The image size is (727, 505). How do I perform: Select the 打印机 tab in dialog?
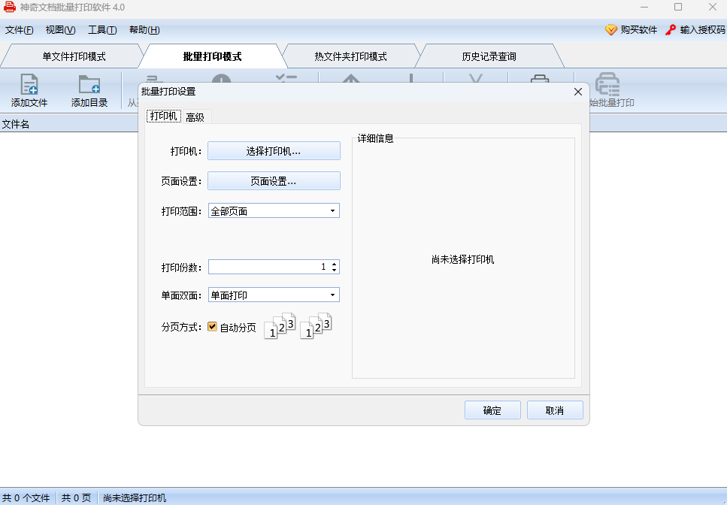click(x=164, y=116)
